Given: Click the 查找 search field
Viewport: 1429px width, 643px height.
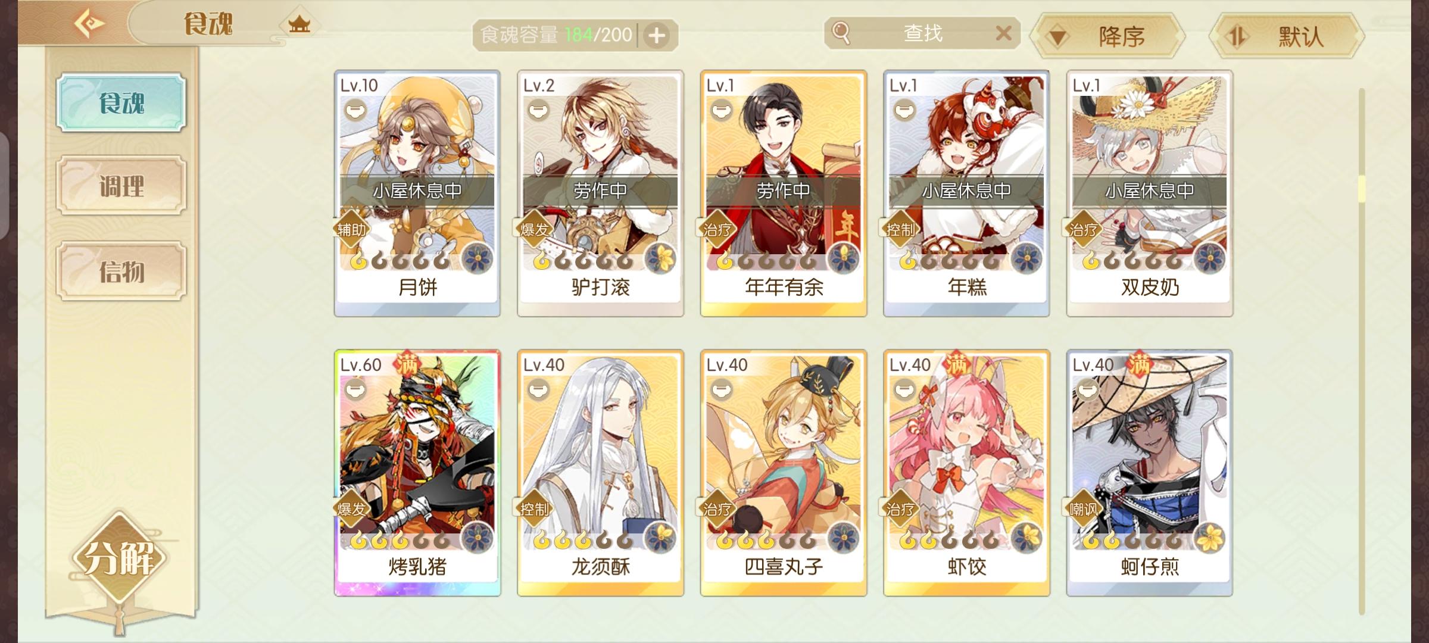Looking at the screenshot, I should tap(922, 33).
